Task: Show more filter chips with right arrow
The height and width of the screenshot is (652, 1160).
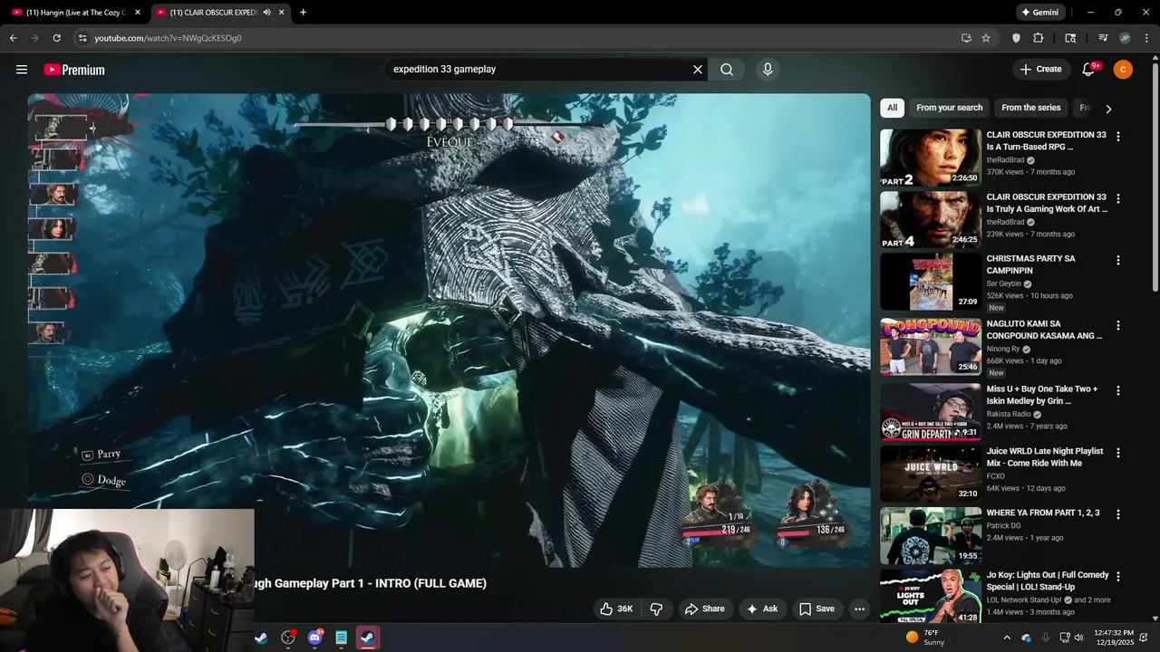Action: [1107, 109]
